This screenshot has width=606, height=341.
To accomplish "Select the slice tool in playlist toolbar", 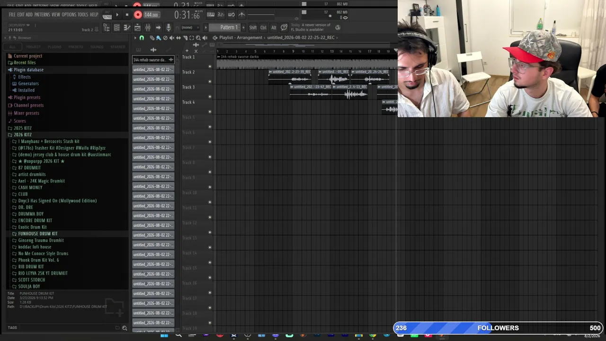I will [185, 38].
